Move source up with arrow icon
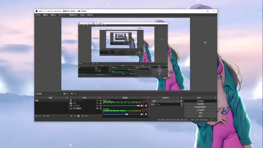 click(x=83, y=116)
